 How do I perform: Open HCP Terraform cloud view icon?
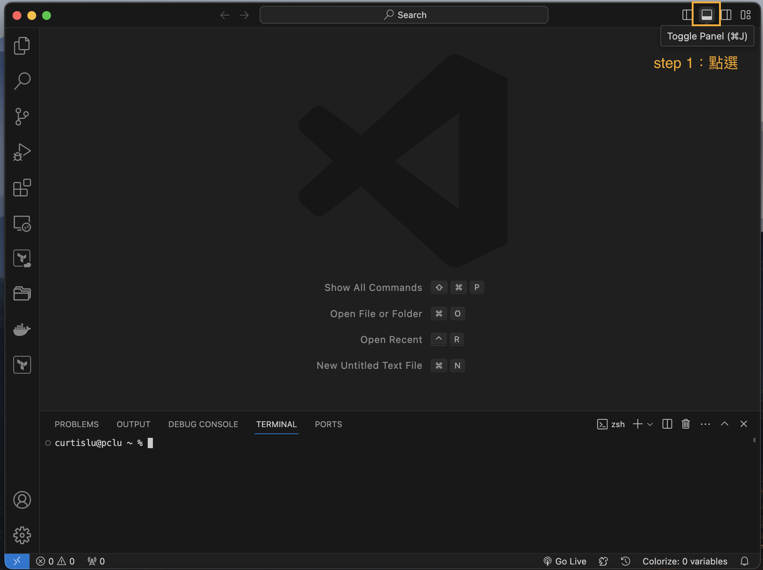(x=22, y=258)
